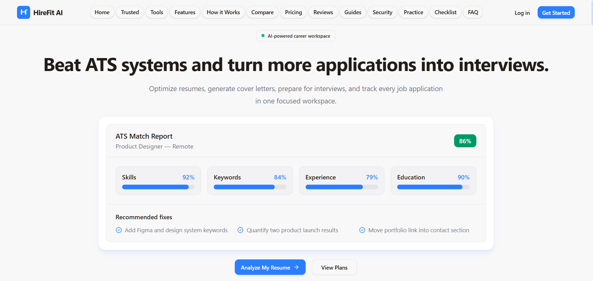
Task: Click the AI-powered career workspace badge
Action: point(296,36)
